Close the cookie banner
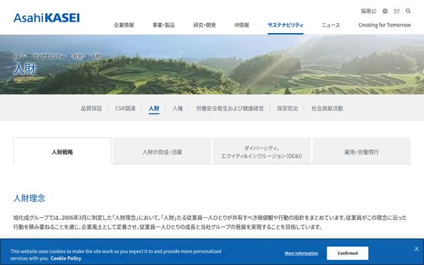Viewport: 424px width, 265px height. [x=417, y=248]
